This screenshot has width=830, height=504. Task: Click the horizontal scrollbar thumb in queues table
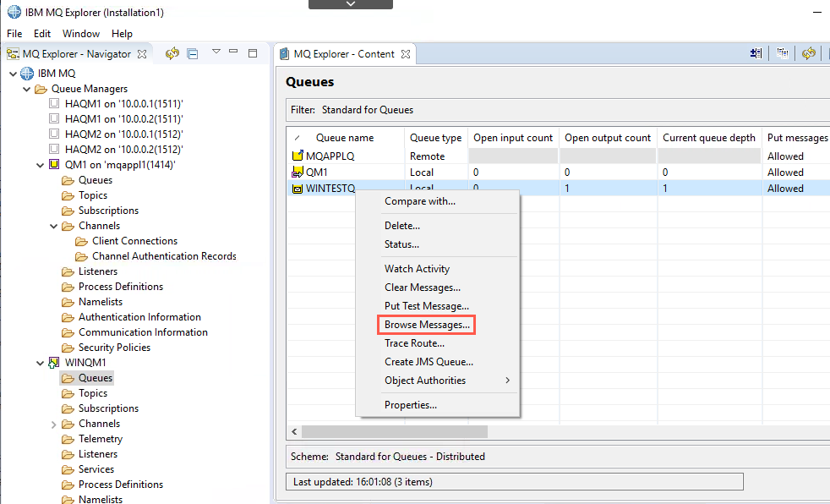coord(395,431)
